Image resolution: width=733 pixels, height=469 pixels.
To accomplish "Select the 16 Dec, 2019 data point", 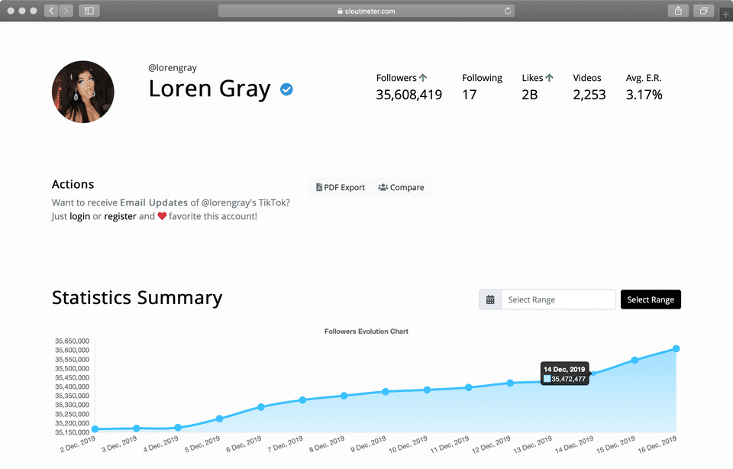I will pyautogui.click(x=676, y=348).
